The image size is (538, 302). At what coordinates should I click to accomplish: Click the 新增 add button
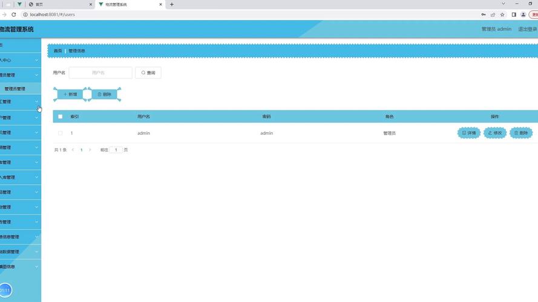pyautogui.click(x=70, y=94)
